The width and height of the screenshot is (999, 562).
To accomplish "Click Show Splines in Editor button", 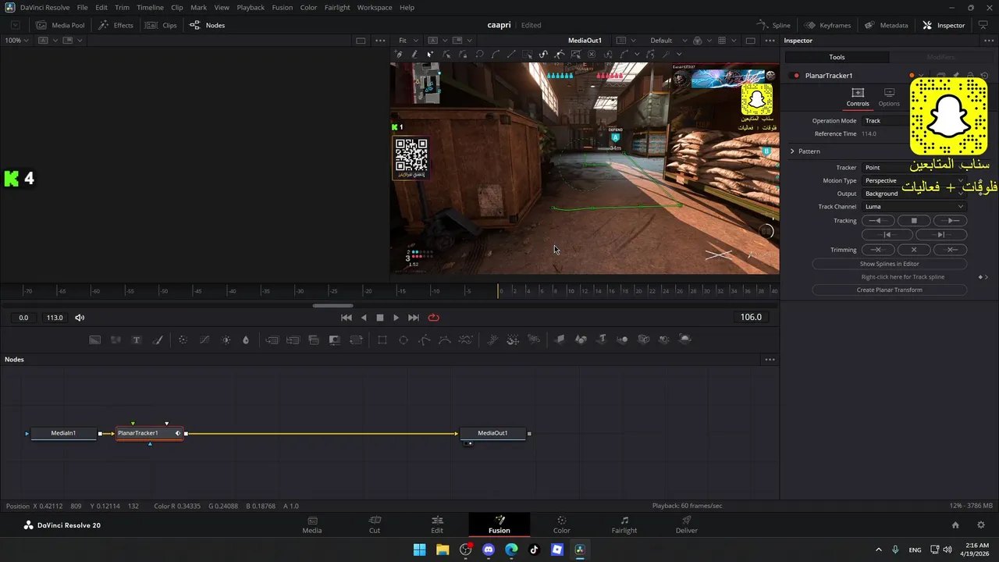I will [x=890, y=264].
